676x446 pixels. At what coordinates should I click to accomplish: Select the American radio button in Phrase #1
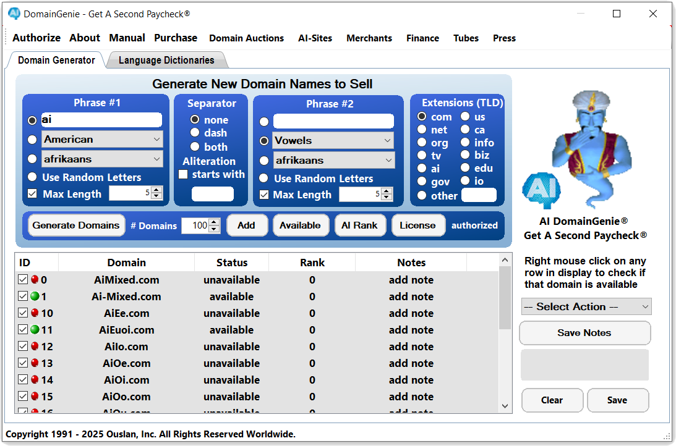[32, 140]
